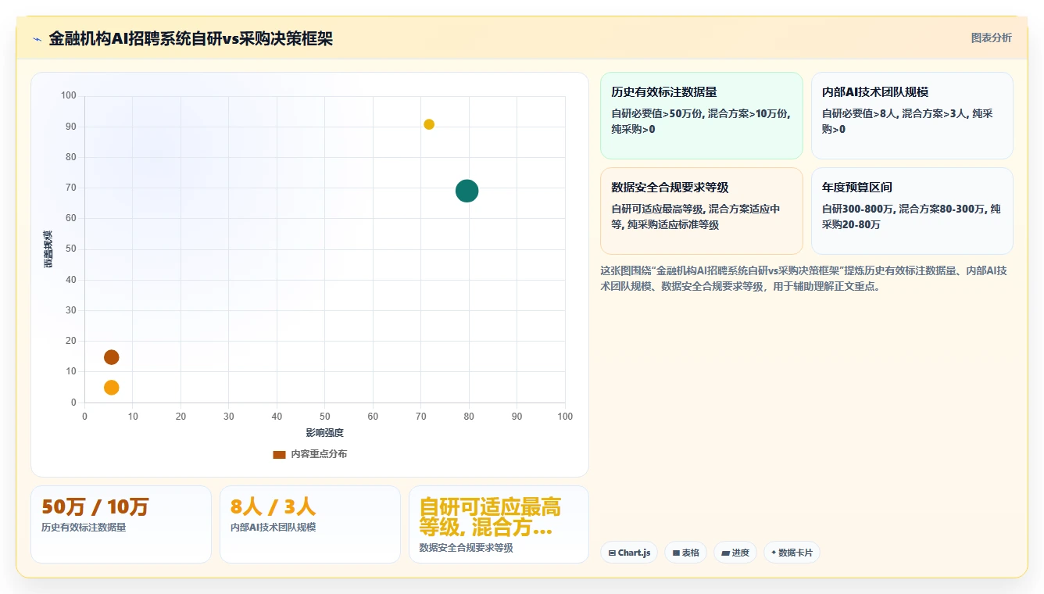This screenshot has height=594, width=1044.
Task: Click the Chart.js tag chip
Action: tap(629, 553)
